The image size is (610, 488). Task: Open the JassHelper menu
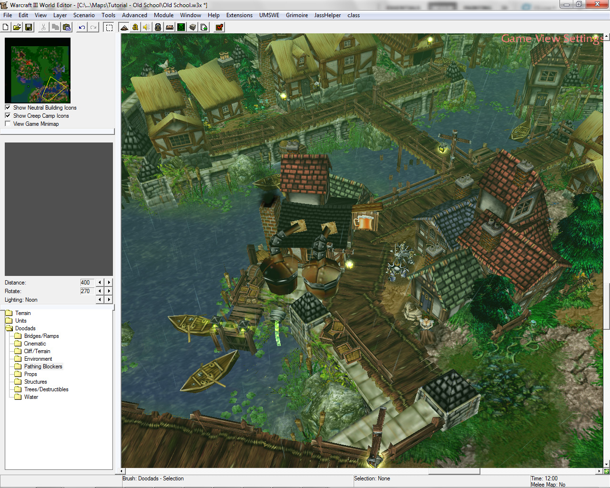[x=327, y=15]
